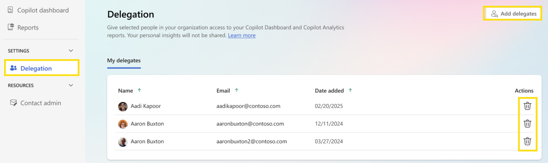Click the Delegation people icon
The image size is (548, 163).
pyautogui.click(x=14, y=68)
